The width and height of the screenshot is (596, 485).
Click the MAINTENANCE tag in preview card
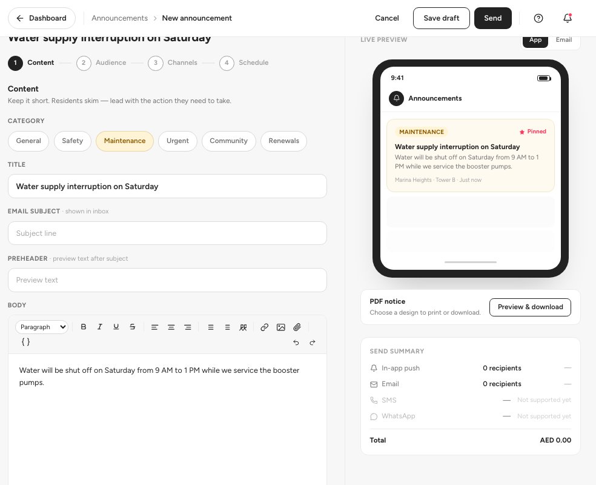coord(421,132)
